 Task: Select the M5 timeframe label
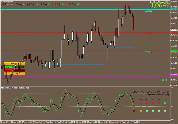pos(134,100)
